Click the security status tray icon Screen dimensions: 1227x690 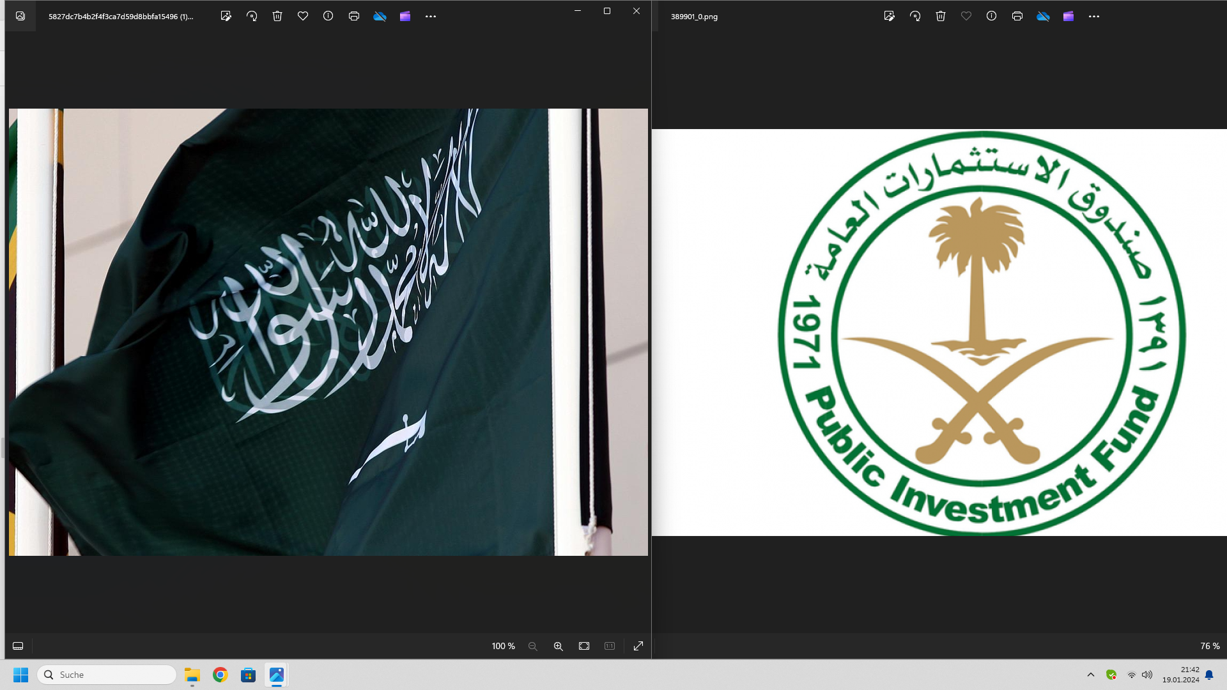[x=1111, y=675]
